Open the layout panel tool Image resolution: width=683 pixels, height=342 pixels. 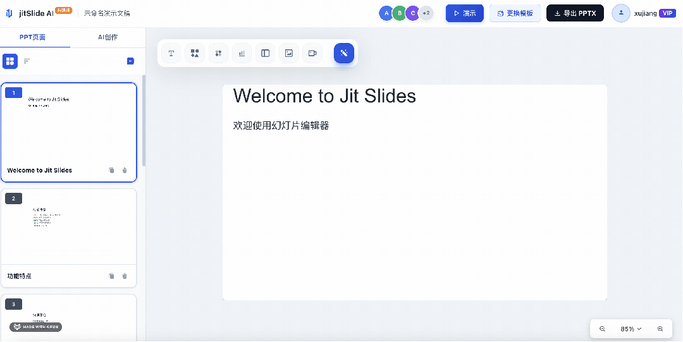(265, 53)
